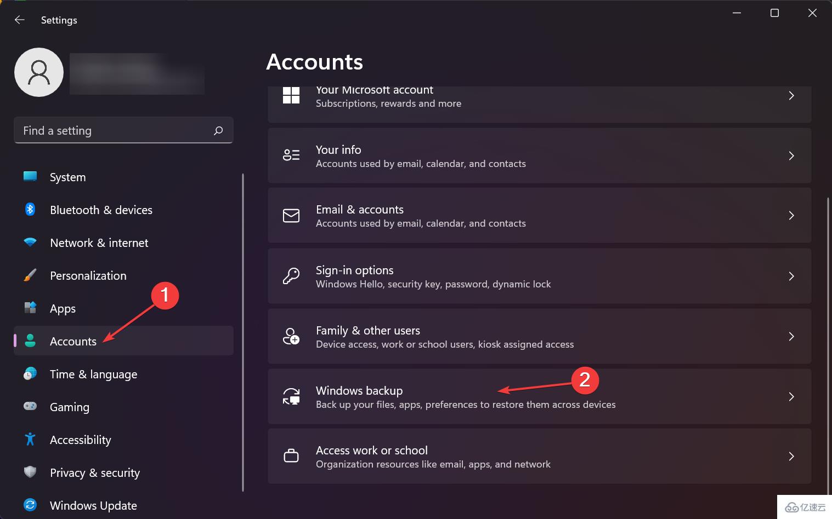This screenshot has height=519, width=832.
Task: Expand Email & accounts chevron
Action: pyautogui.click(x=791, y=216)
